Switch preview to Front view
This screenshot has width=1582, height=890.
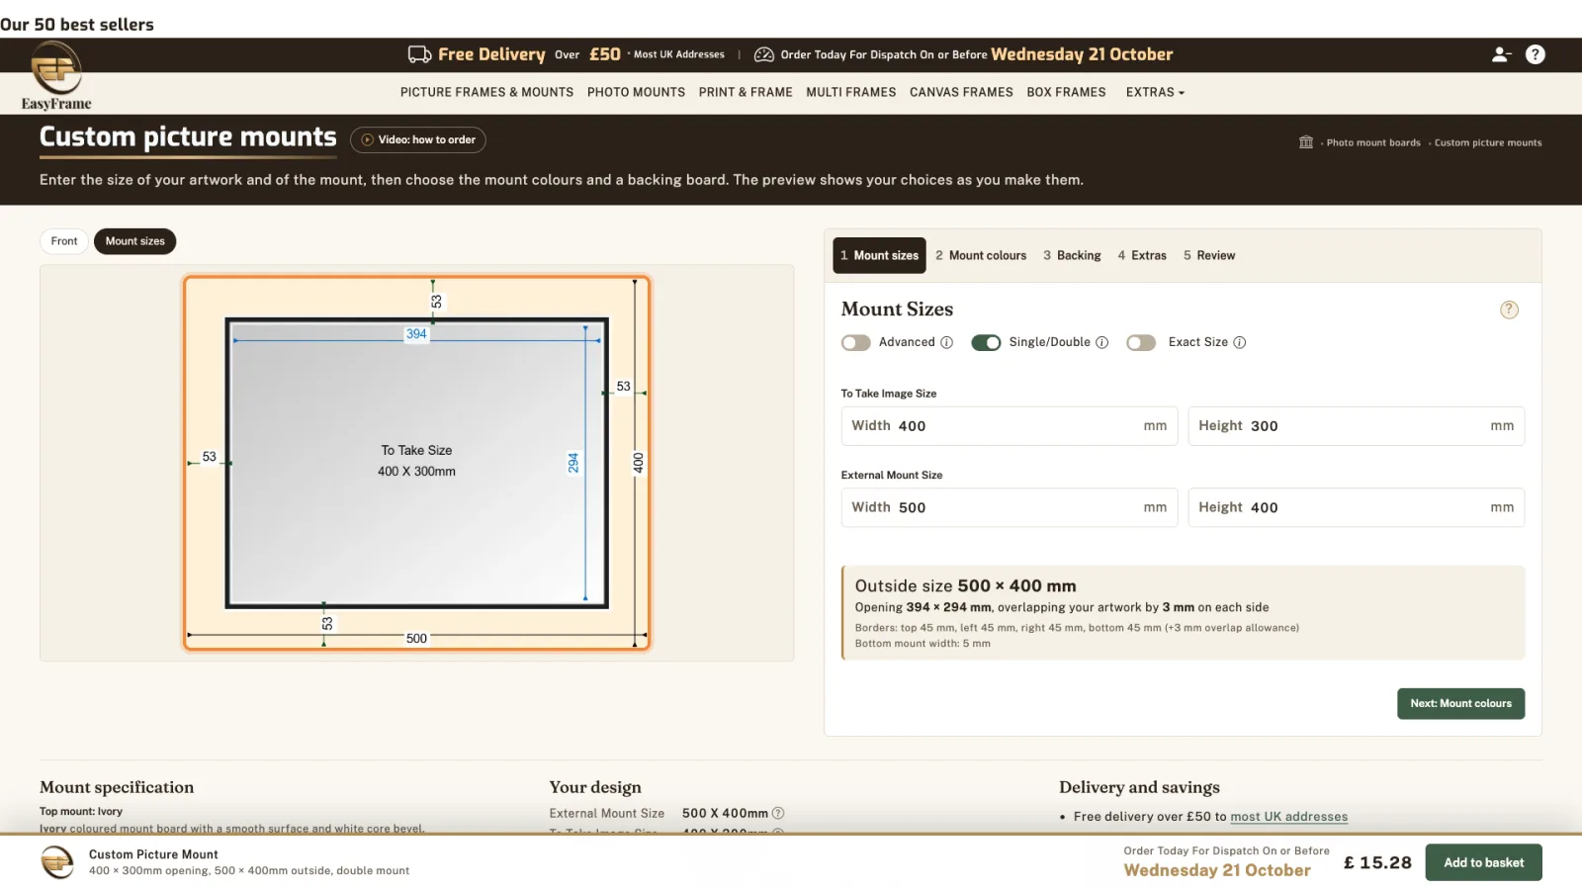(x=64, y=241)
